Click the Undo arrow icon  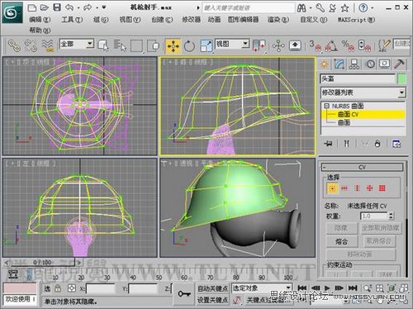click(x=69, y=7)
